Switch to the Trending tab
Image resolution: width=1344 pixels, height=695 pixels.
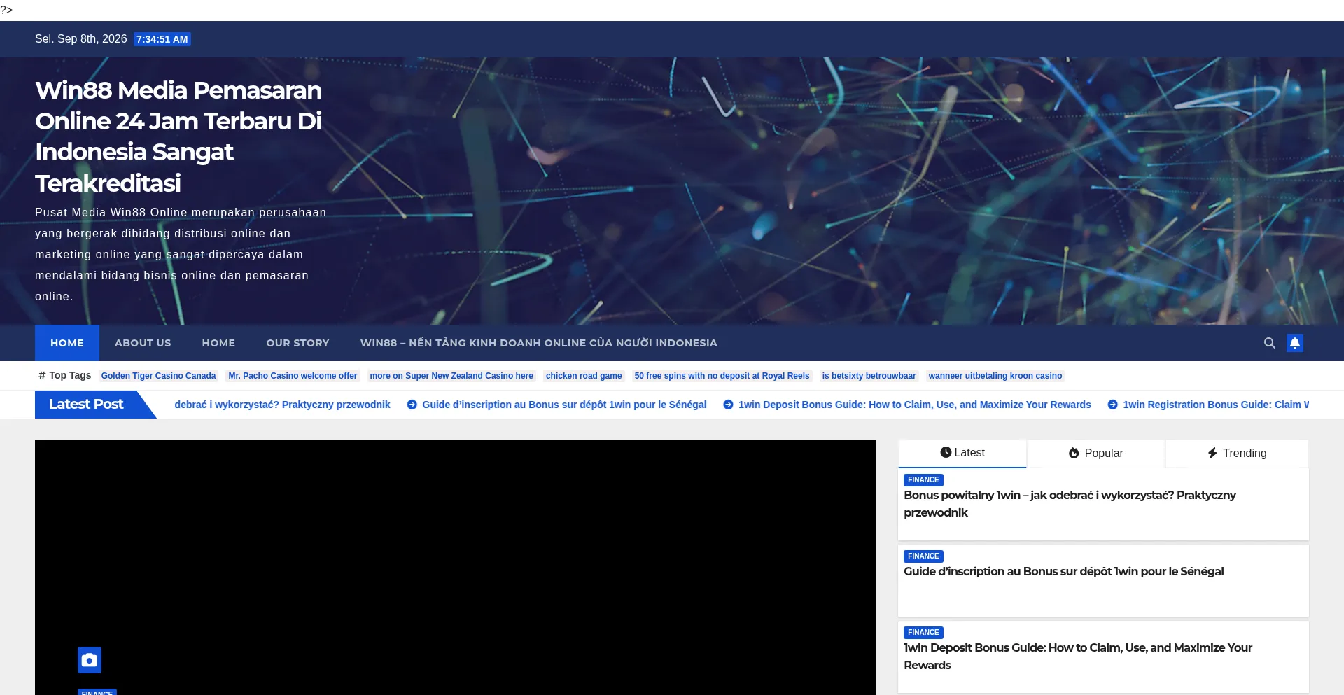1237,454
